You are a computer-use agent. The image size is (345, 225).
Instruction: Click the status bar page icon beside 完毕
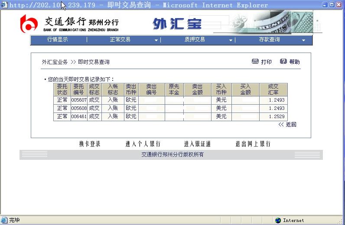(x=4, y=220)
